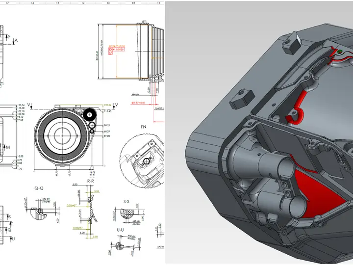Click the 'M4-6H' thread callout
The height and width of the screenshot is (265, 353).
coord(134,95)
